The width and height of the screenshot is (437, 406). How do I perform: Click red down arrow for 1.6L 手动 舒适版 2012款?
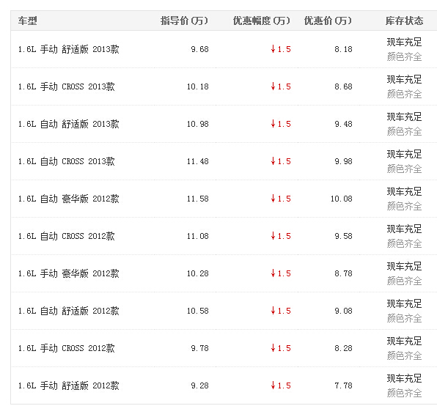273,385
